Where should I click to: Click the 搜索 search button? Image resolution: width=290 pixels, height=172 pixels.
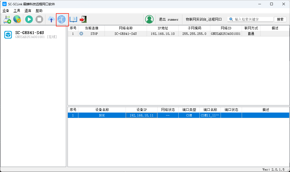coord(280,19)
